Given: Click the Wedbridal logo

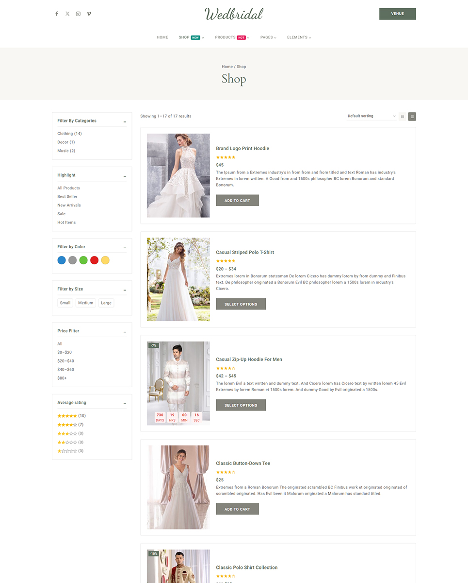Looking at the screenshot, I should [x=234, y=14].
